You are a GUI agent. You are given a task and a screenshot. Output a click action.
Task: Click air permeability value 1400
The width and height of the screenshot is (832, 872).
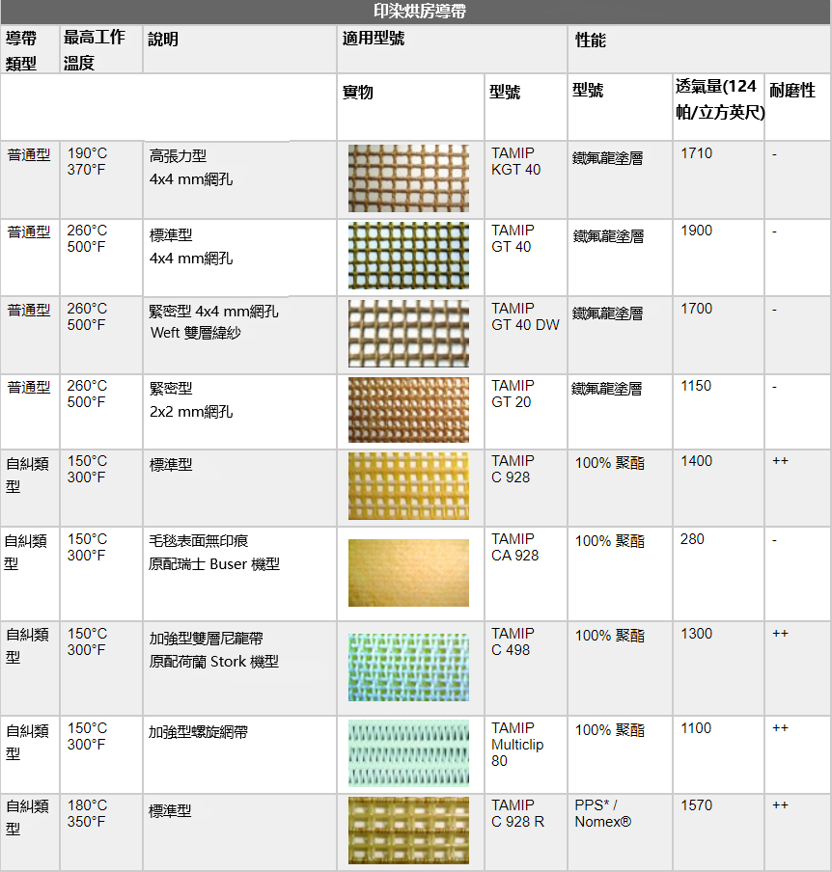click(696, 461)
